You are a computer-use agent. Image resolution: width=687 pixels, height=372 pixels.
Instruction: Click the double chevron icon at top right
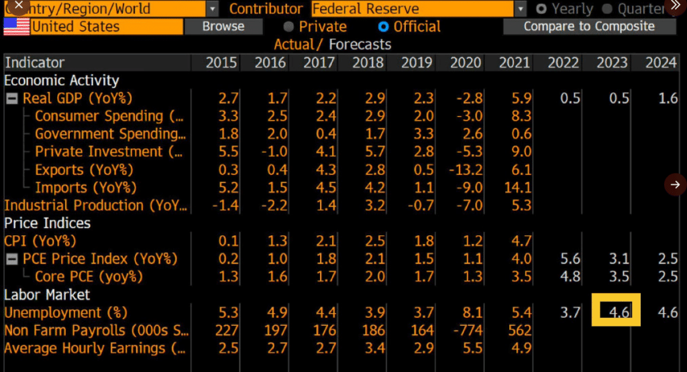coord(676,5)
